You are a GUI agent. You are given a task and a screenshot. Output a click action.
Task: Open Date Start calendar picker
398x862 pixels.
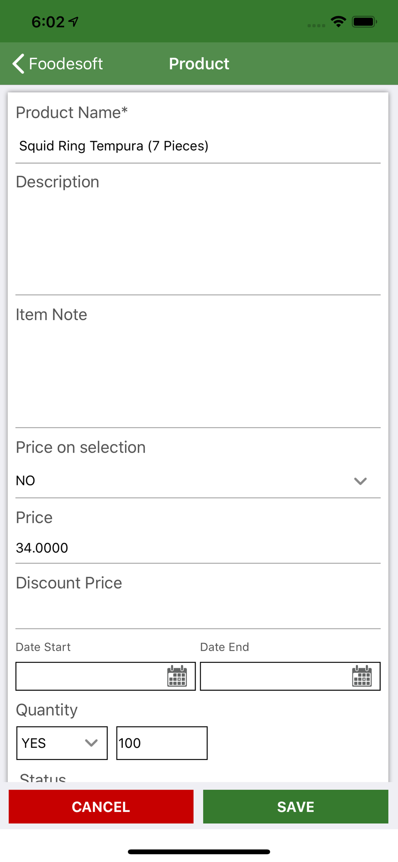(x=177, y=676)
